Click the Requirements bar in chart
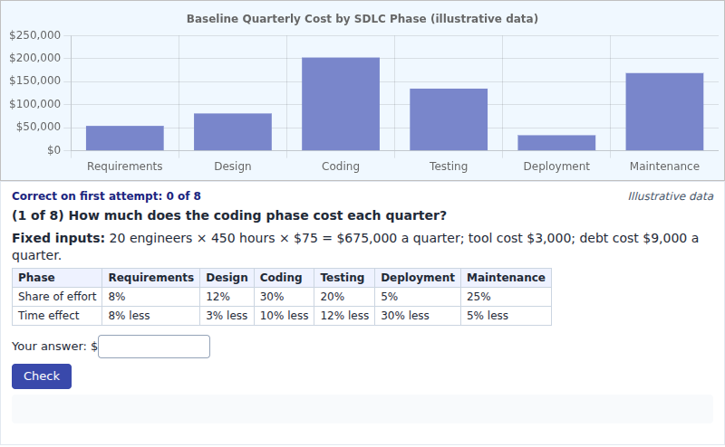This screenshot has width=725, height=447. pyautogui.click(x=125, y=138)
